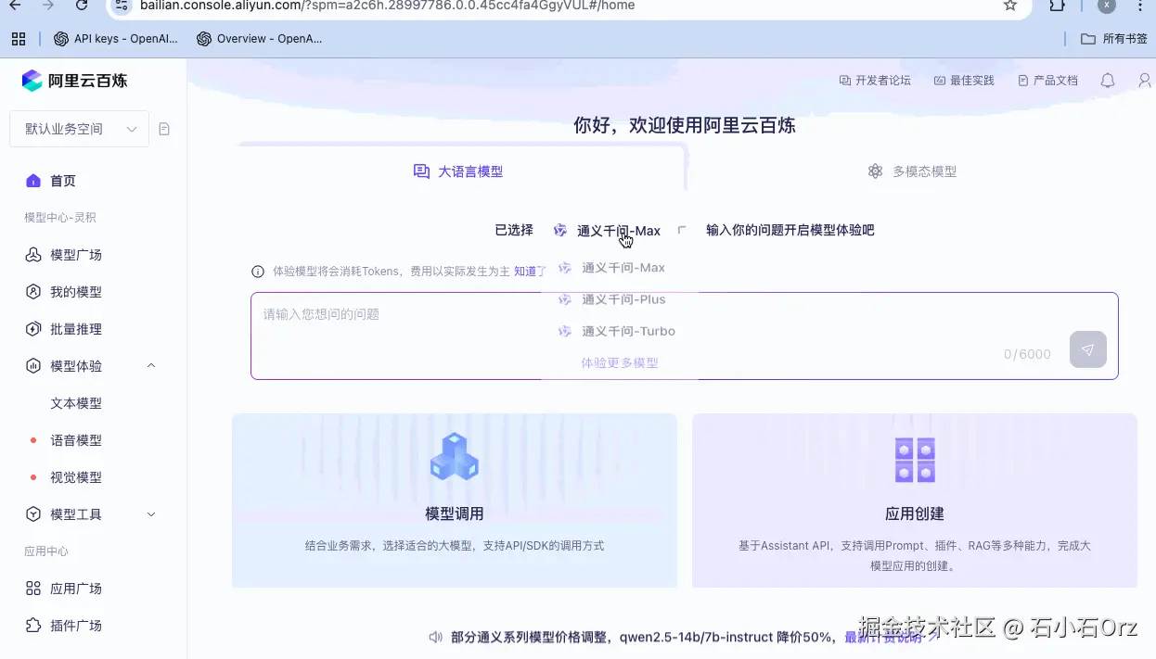This screenshot has height=659, width=1156.
Task: Collapse the 模型体验 section chevron
Action: [x=151, y=366]
